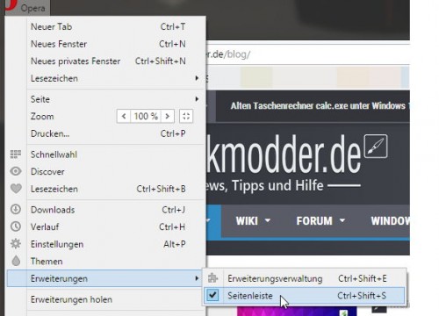The image size is (439, 316).
Task: Increase zoom with the right arrow
Action: 168,117
